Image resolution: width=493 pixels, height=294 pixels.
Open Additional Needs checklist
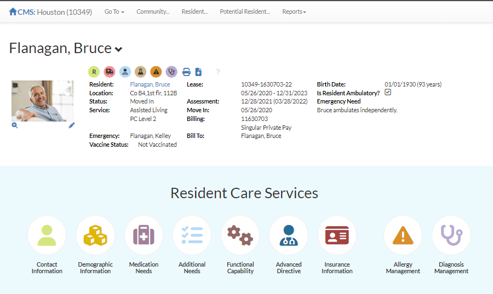[192, 235]
